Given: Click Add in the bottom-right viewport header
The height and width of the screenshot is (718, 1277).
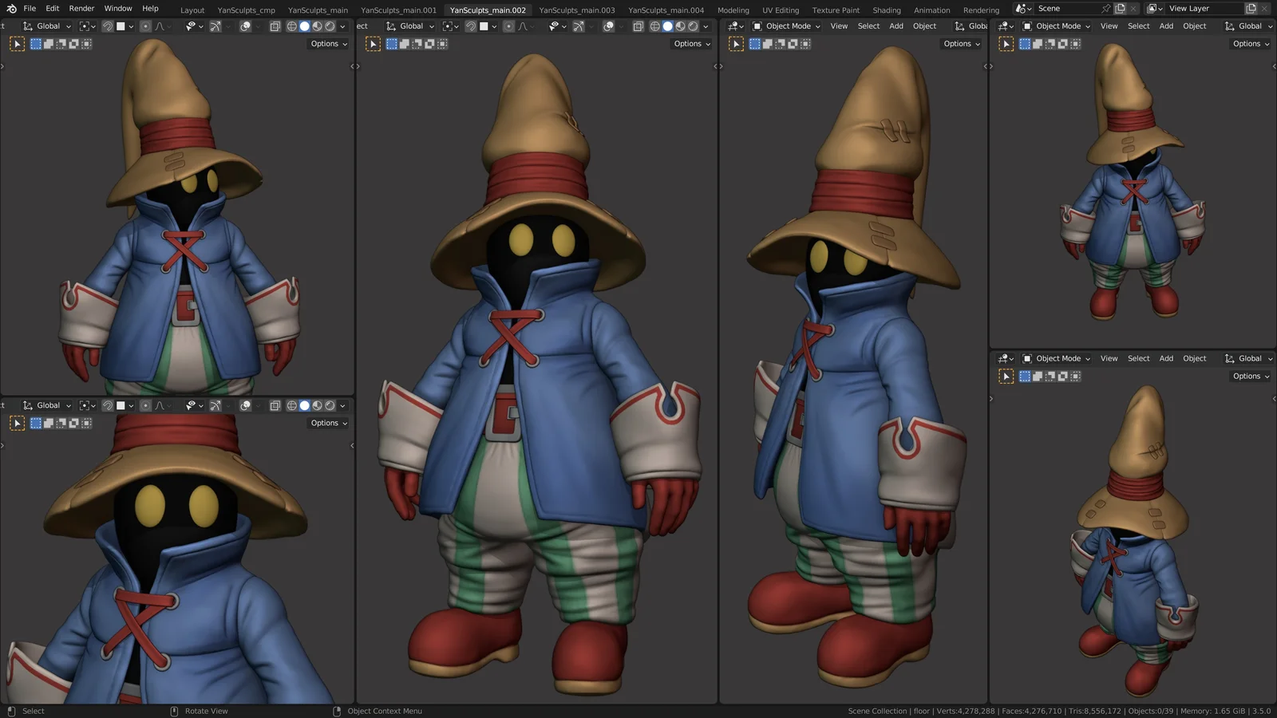Looking at the screenshot, I should click(1166, 359).
